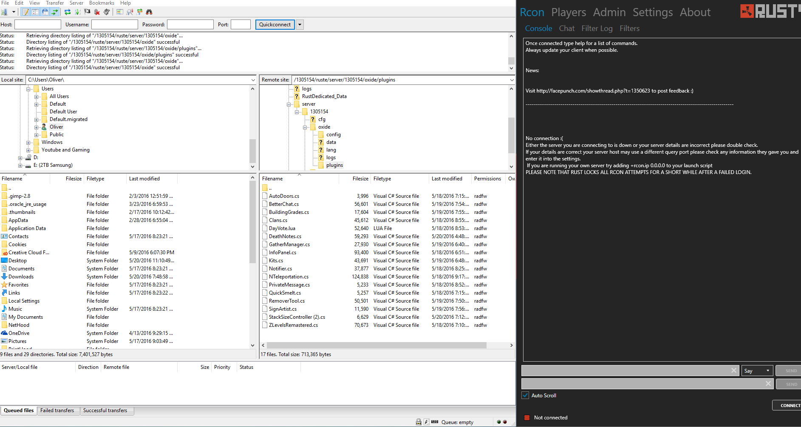Click the Desktop folder icon in local list
The height and width of the screenshot is (427, 801).
4,261
